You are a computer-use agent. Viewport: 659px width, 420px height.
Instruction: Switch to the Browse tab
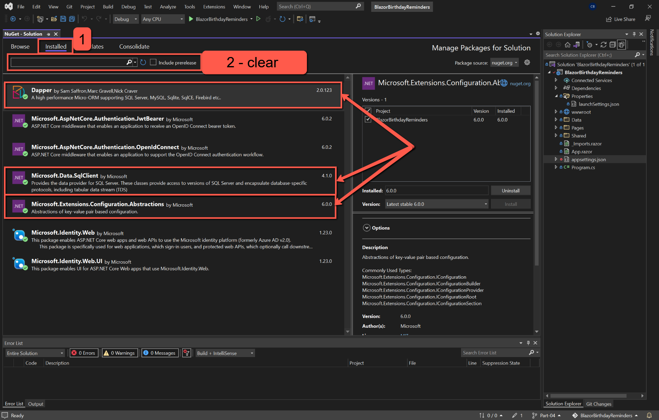(20, 46)
